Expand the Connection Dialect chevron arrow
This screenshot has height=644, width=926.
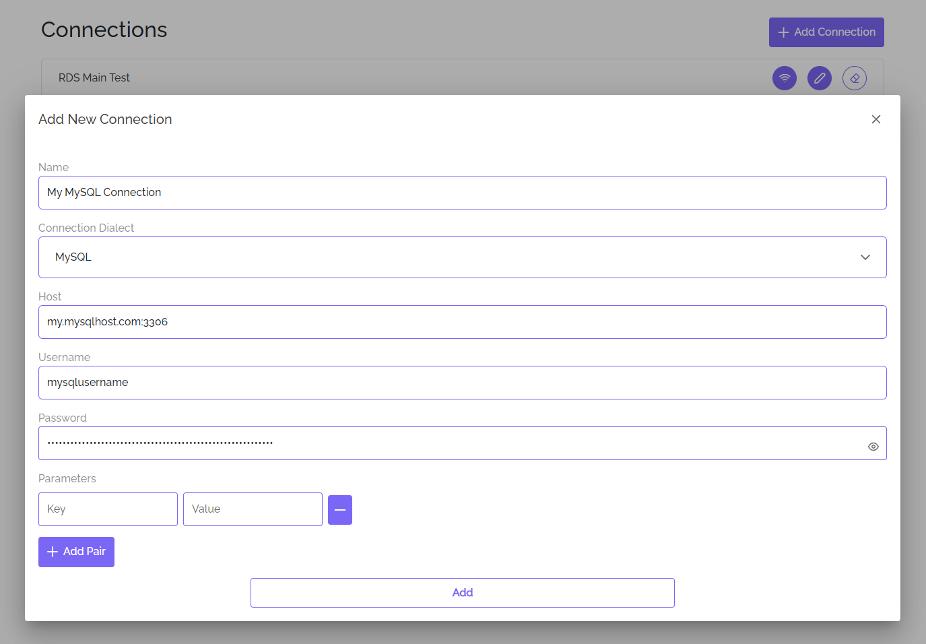click(865, 257)
